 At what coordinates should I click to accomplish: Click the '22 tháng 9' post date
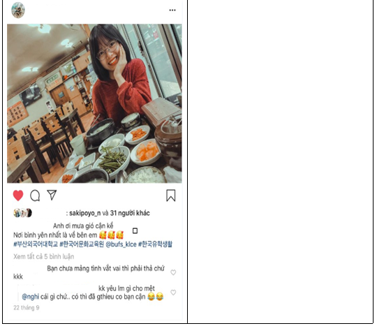pos(27,308)
